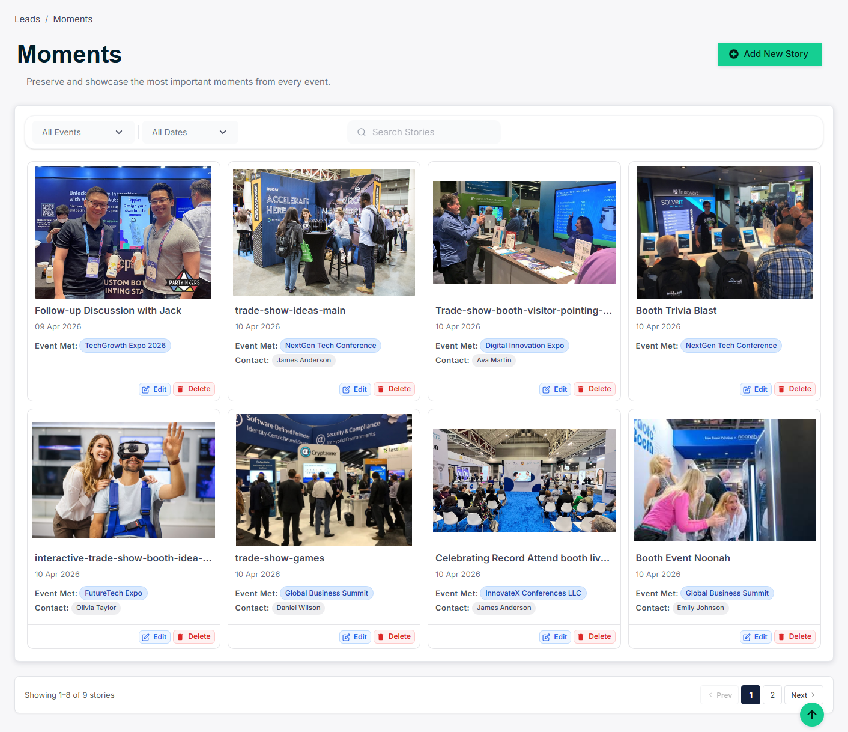Open the All Dates dropdown
848x732 pixels.
[190, 132]
